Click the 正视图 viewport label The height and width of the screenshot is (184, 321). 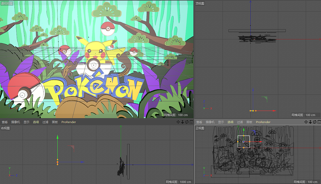point(200,128)
